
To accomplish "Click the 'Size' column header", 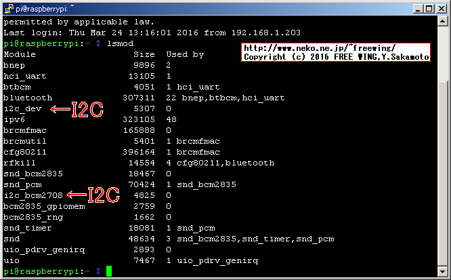I will pos(144,54).
